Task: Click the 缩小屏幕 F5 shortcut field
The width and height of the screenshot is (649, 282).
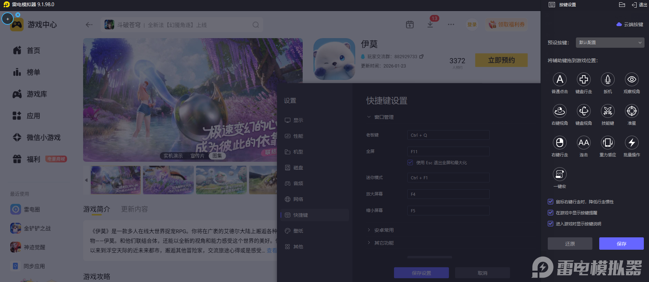Action: tap(448, 211)
